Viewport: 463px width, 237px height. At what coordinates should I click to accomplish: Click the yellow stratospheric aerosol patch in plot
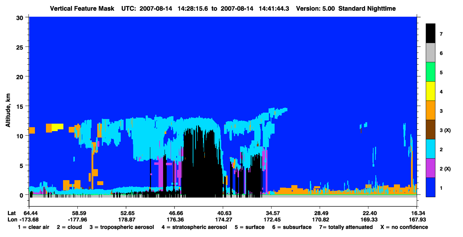[x=57, y=126]
